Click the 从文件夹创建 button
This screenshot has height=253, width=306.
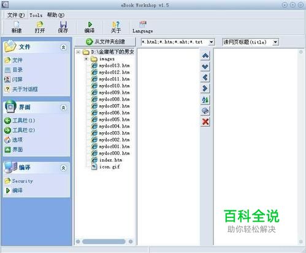pyautogui.click(x=105, y=42)
